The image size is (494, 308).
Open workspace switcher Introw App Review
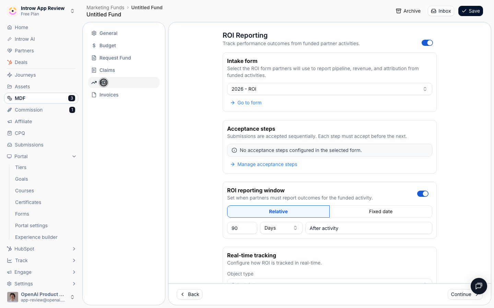(41, 11)
